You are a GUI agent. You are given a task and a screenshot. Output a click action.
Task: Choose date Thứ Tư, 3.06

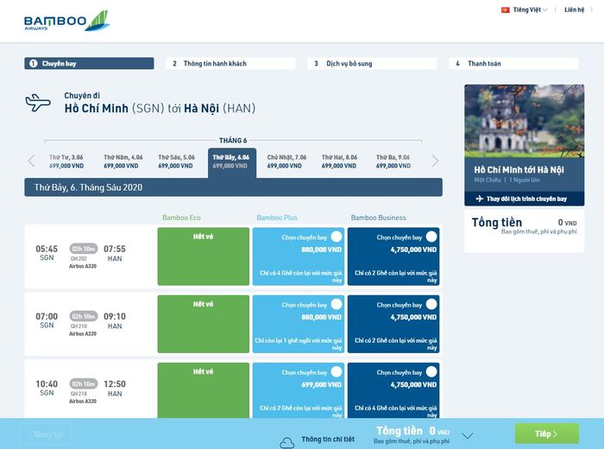(66, 161)
